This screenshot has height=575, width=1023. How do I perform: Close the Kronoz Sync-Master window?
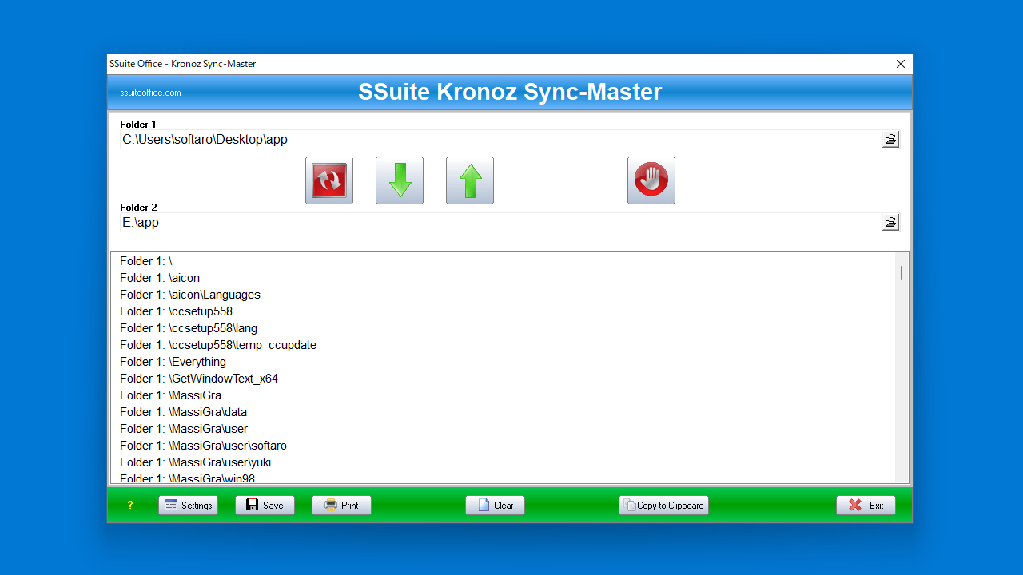click(901, 64)
